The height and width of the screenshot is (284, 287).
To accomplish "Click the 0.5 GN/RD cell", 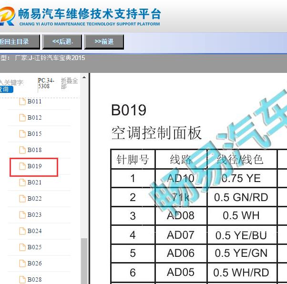I will [241, 197].
